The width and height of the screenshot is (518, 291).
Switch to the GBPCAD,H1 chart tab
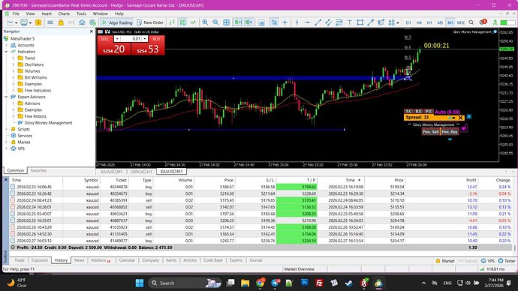tap(141, 172)
